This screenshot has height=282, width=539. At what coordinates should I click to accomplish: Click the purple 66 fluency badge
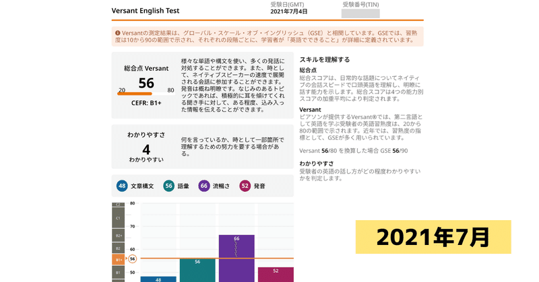click(204, 186)
